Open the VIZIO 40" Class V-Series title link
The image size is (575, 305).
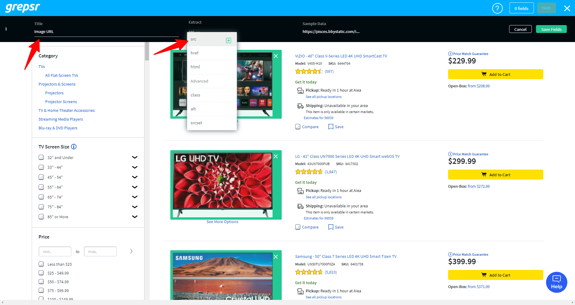341,56
